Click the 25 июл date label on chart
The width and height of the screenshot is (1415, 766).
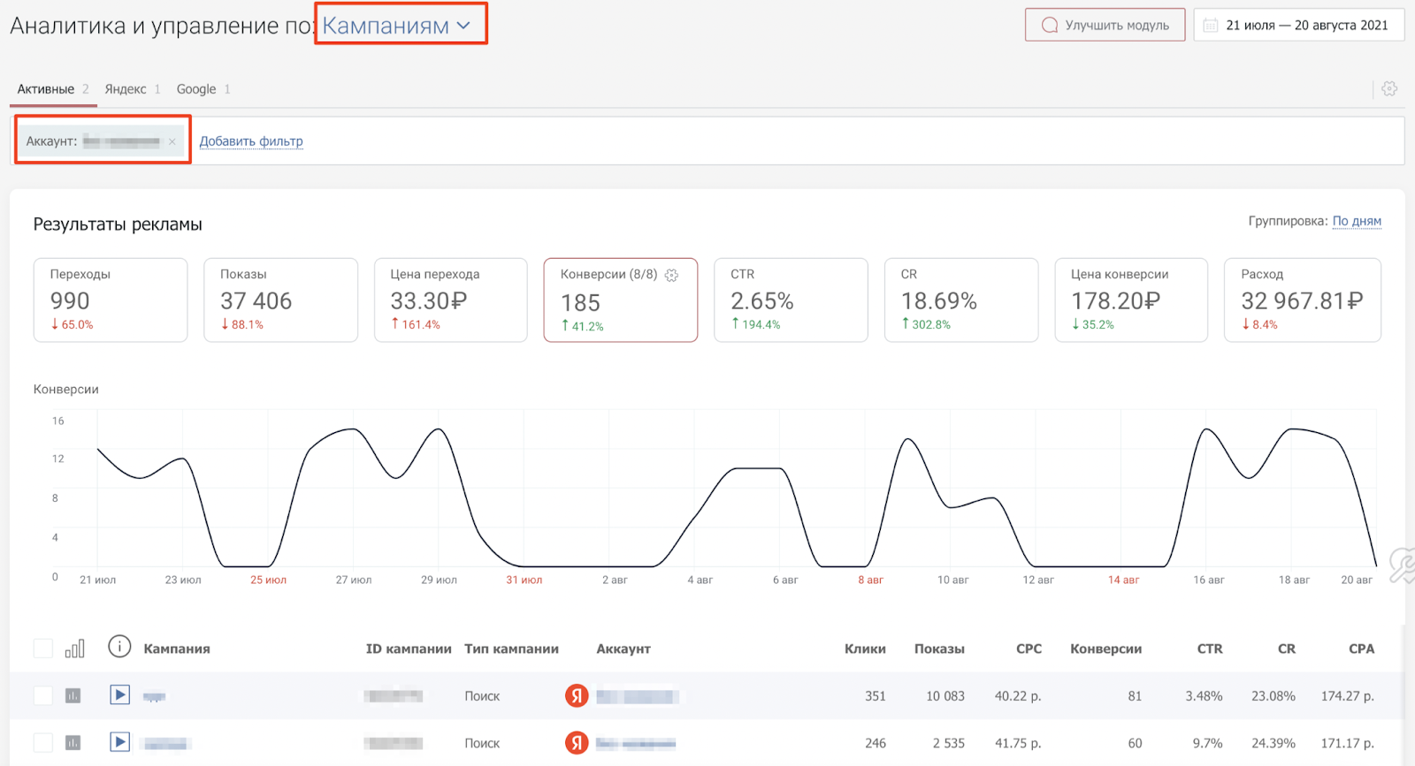click(x=268, y=580)
